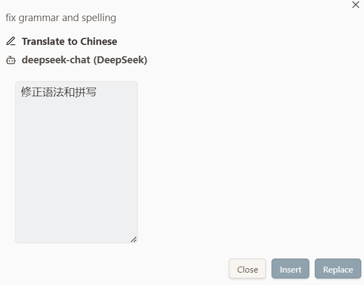
Task: Select the Translate to Chinese command label
Action: [x=69, y=41]
